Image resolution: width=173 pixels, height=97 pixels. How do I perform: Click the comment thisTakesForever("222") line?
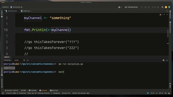52,48
